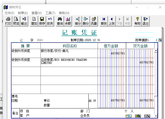The height and width of the screenshot is (119, 165).
Task: Add a new voucher with 增加
Action: tap(34, 21)
